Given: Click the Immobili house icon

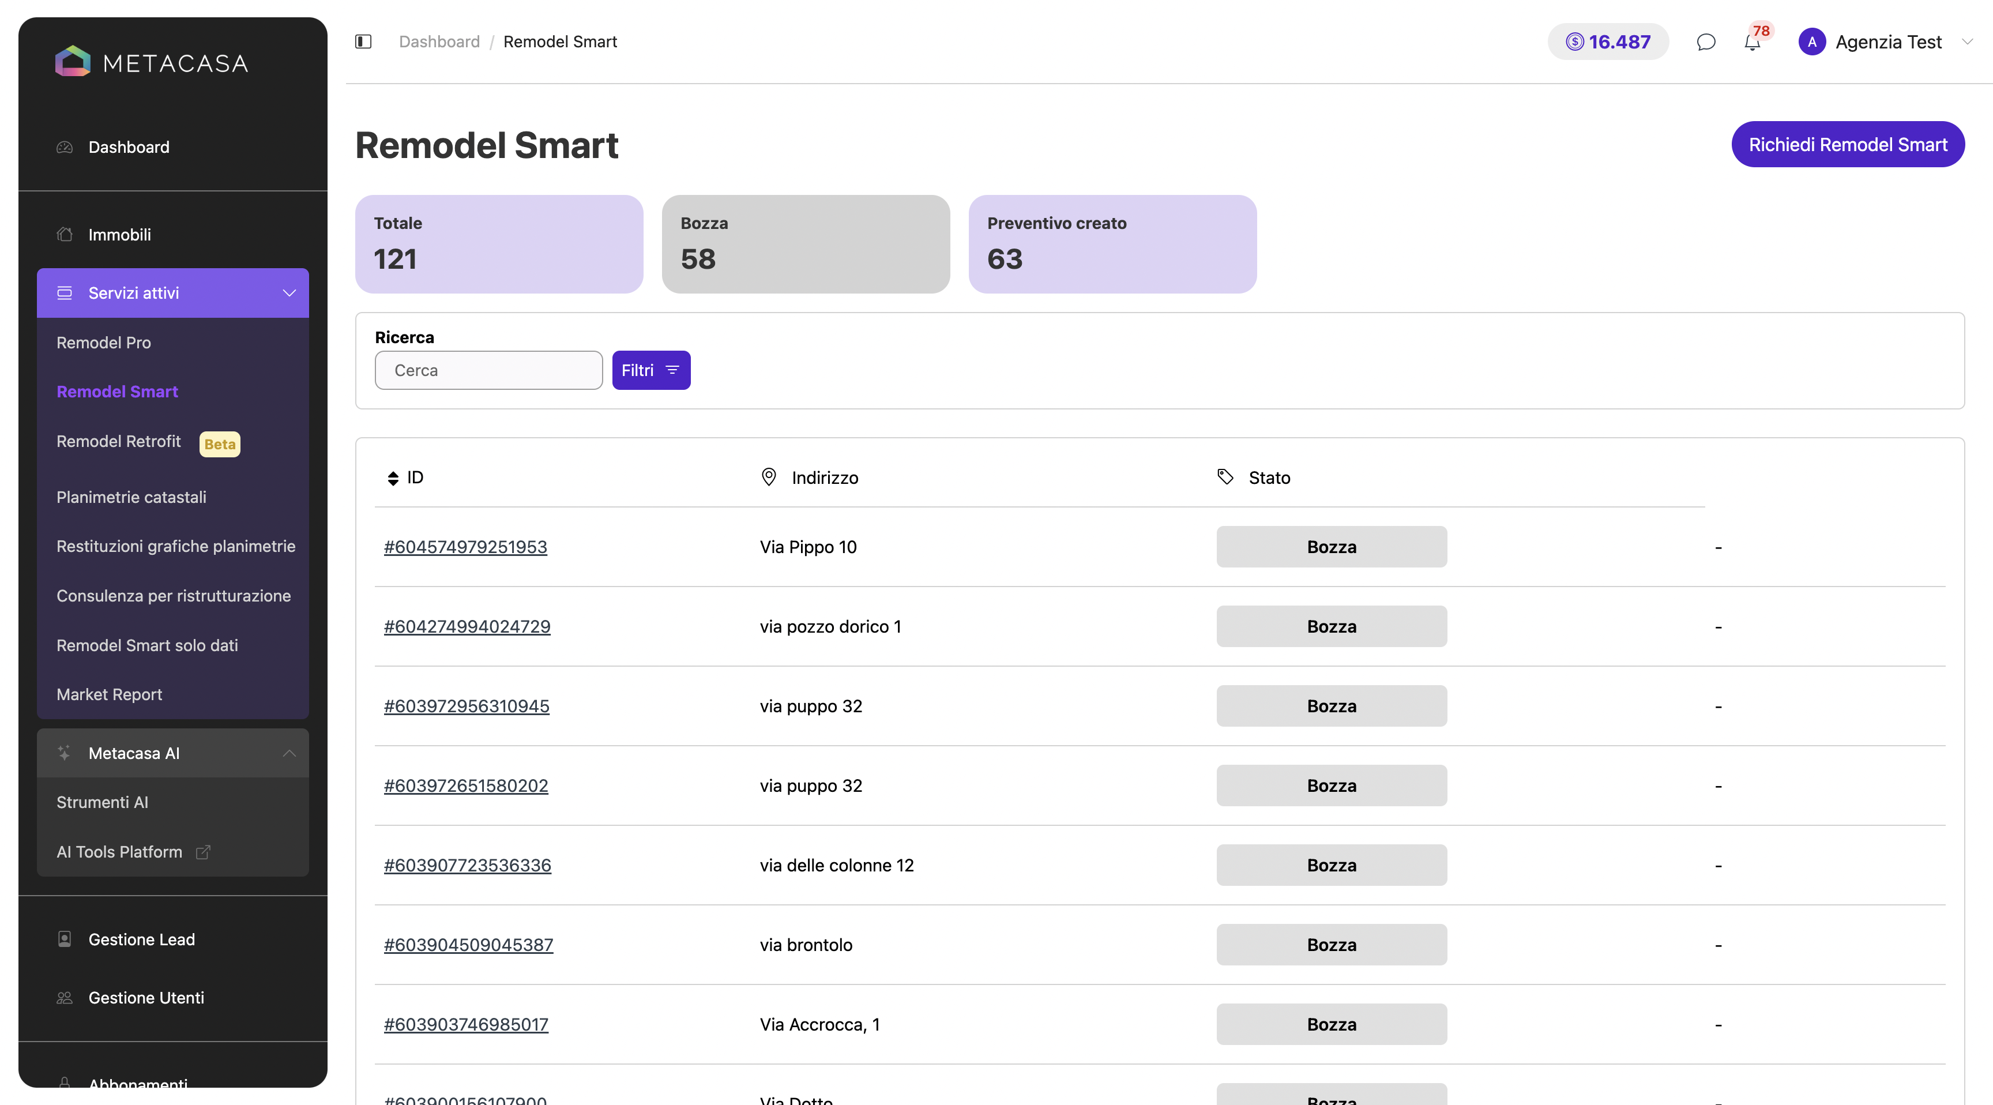Looking at the screenshot, I should 65,235.
